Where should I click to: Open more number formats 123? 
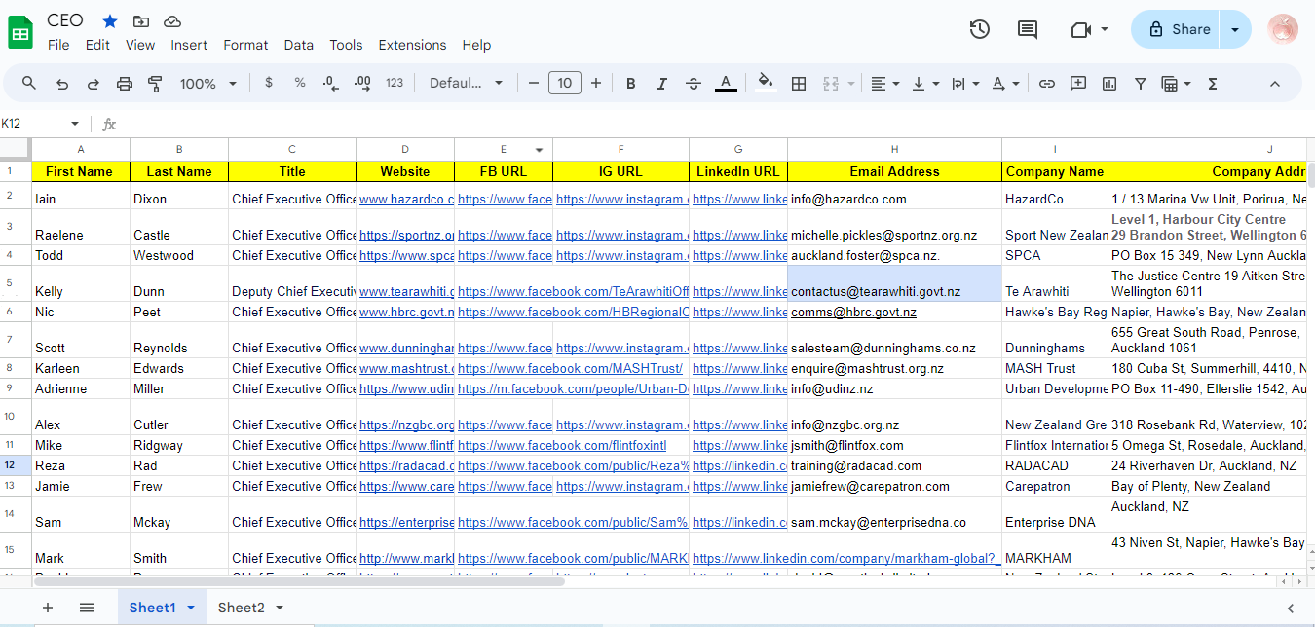[x=394, y=83]
